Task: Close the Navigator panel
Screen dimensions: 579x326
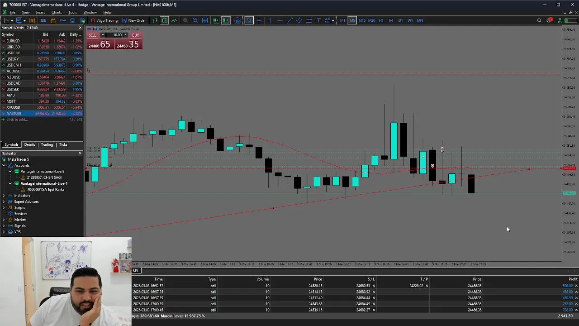Action: point(80,153)
